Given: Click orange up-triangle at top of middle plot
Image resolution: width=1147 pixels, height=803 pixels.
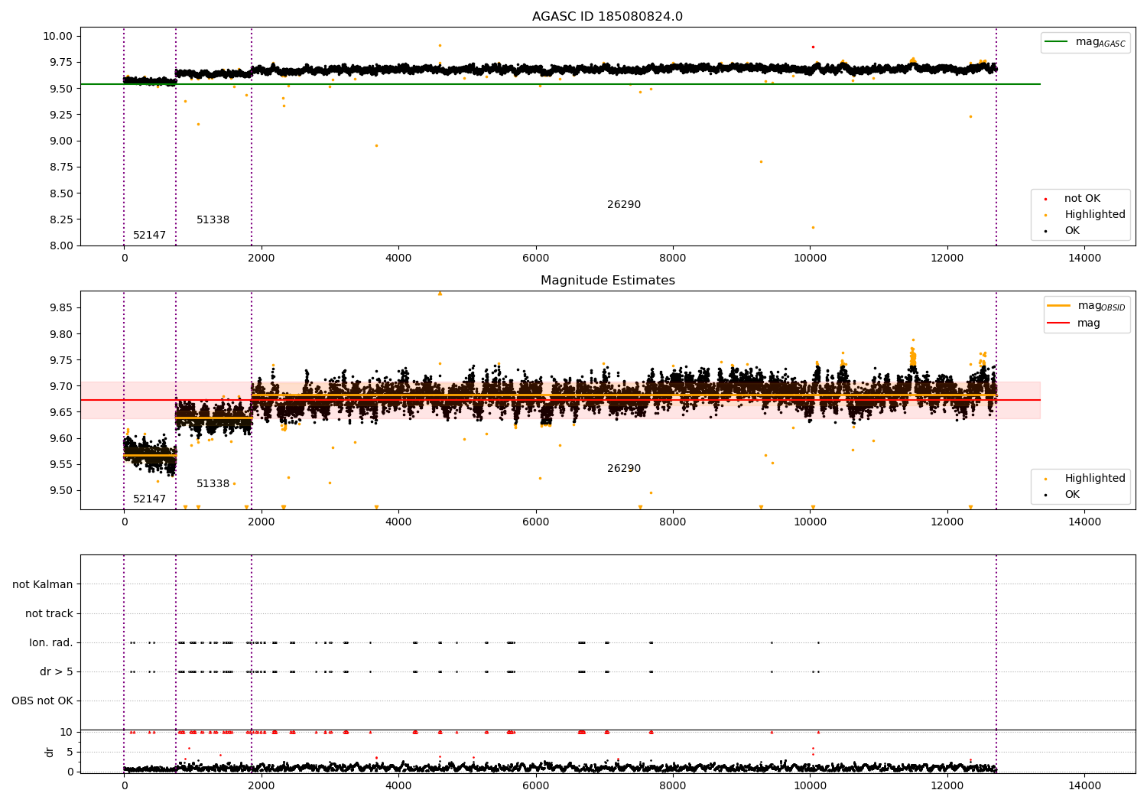Looking at the screenshot, I should point(440,293).
